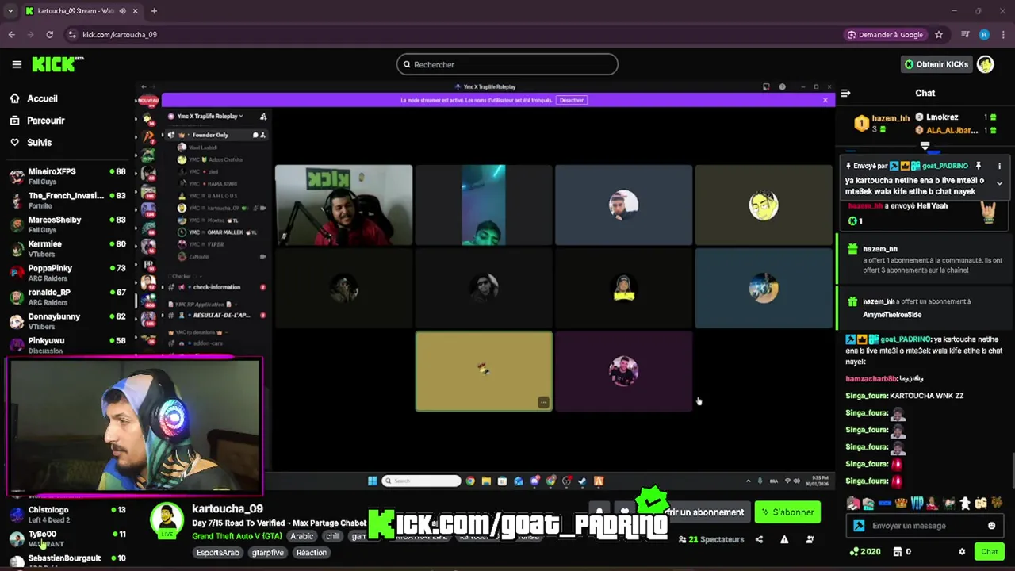Open SebastienBourgault channel in sidebar
This screenshot has width=1015, height=571.
67,559
